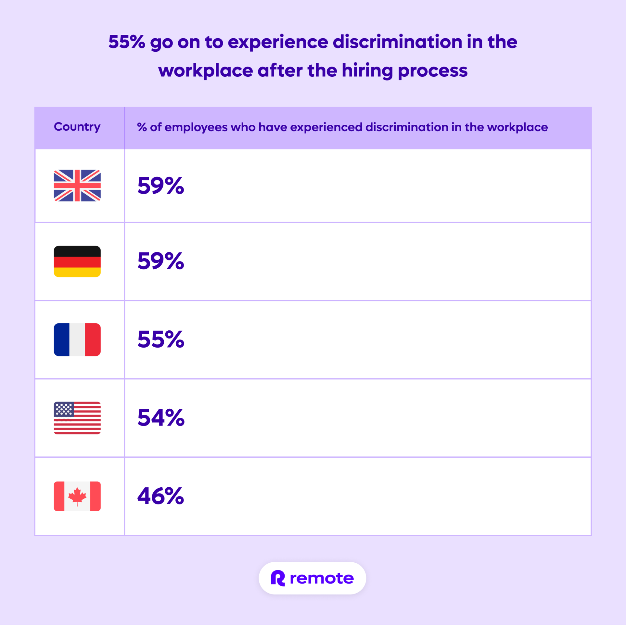This screenshot has width=626, height=625.
Task: Click the purple R logo icon
Action: coord(278,578)
